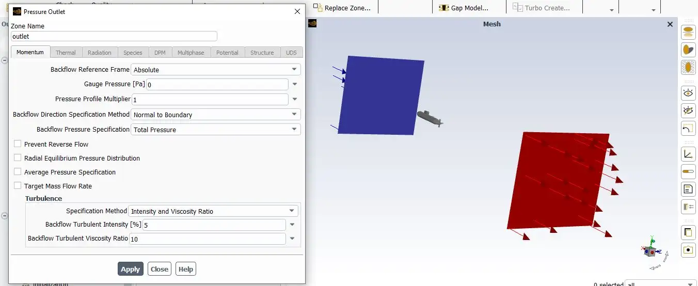Viewport: 698px width, 286px height.
Task: Check the Target Mass Flow Rate option
Action: point(18,186)
